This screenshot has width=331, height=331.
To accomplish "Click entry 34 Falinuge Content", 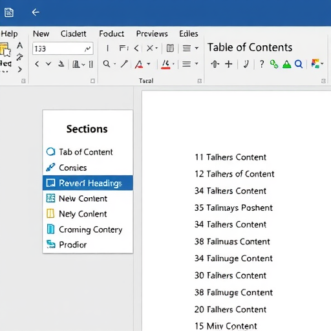I will pos(233,259).
